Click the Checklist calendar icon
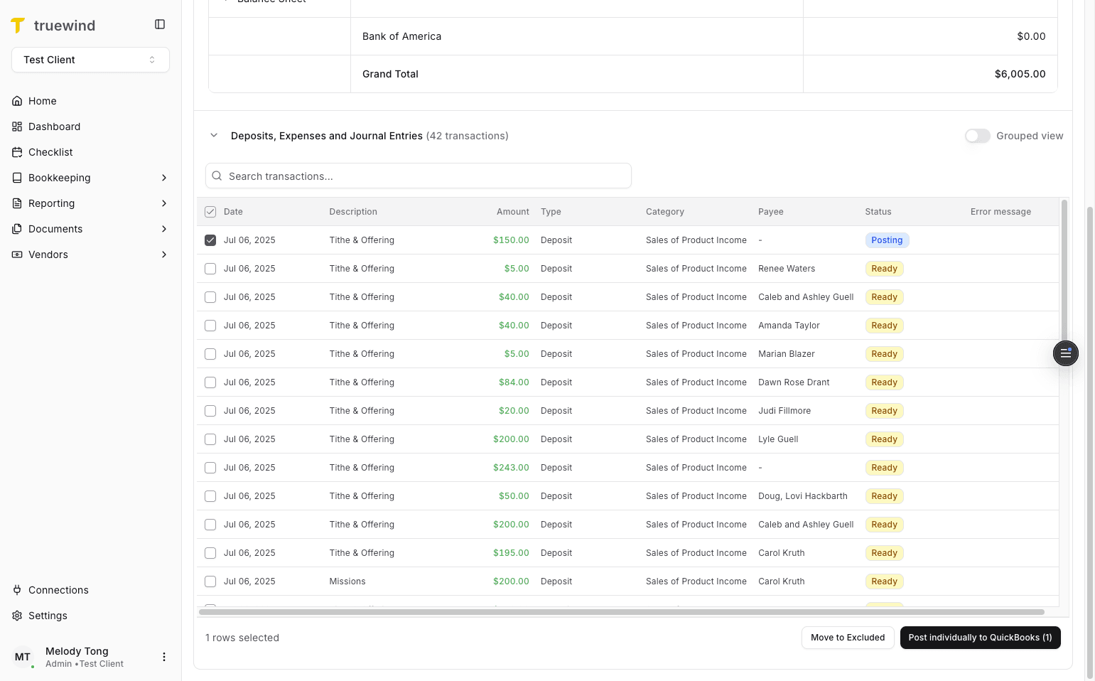Viewport: 1095px width, 681px height. click(17, 152)
